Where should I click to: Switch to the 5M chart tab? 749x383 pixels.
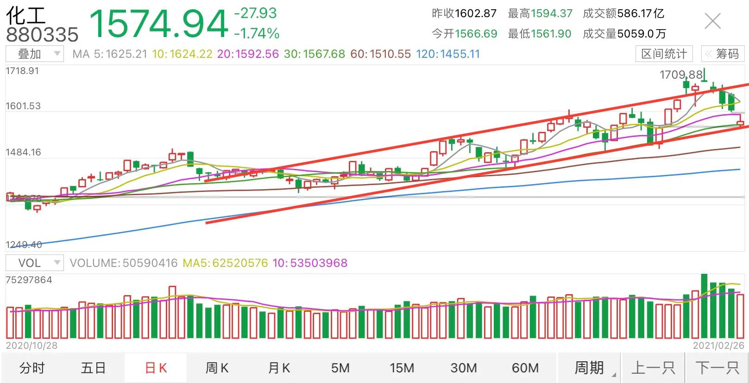pyautogui.click(x=340, y=368)
